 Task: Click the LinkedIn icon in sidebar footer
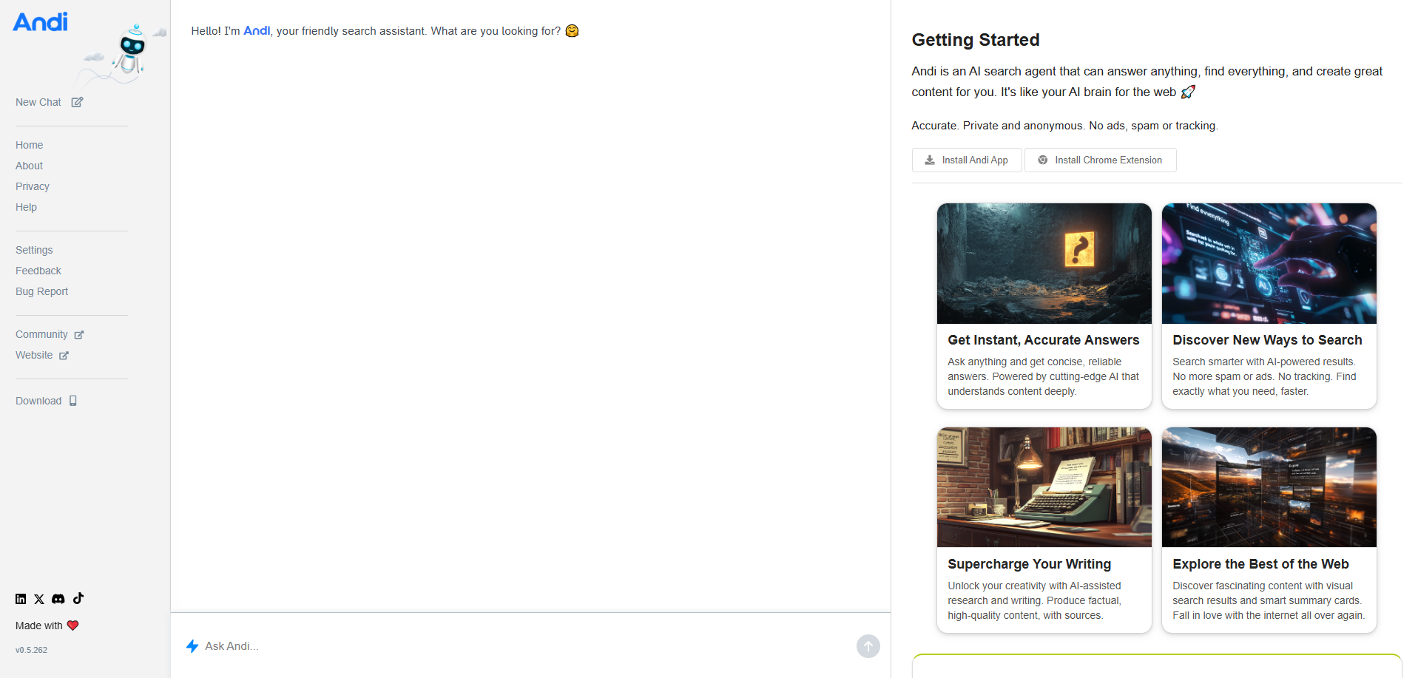click(x=21, y=599)
